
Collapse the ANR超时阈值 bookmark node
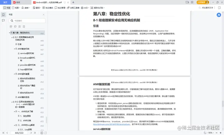(x=14, y=74)
